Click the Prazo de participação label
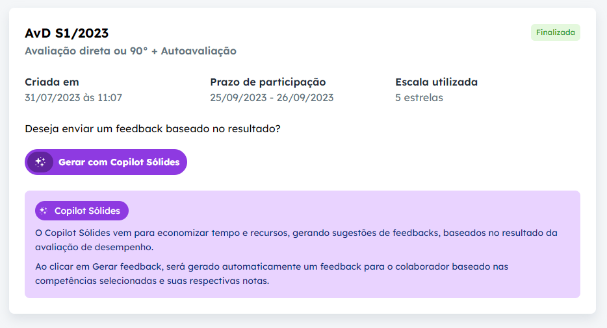This screenshot has height=328, width=607. 268,82
